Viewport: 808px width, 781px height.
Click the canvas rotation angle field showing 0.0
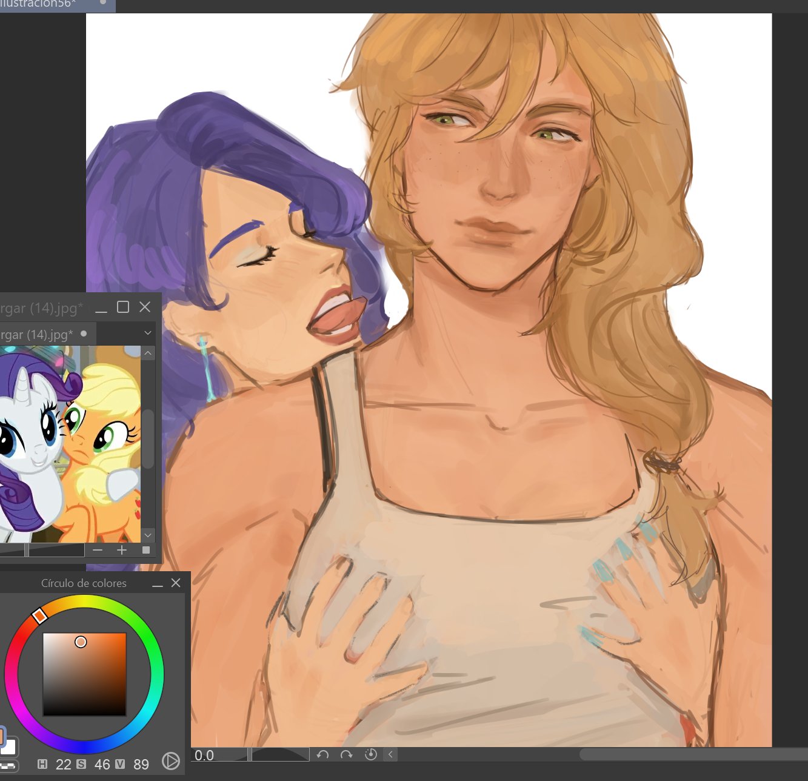pos(205,755)
